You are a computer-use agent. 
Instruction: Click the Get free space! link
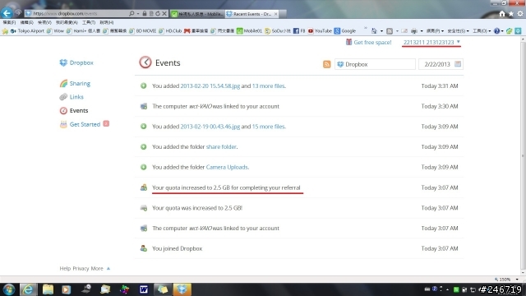(372, 42)
